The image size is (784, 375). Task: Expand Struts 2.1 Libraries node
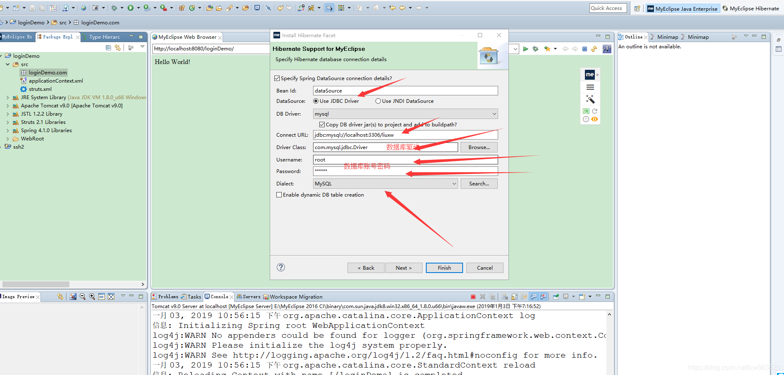7,122
